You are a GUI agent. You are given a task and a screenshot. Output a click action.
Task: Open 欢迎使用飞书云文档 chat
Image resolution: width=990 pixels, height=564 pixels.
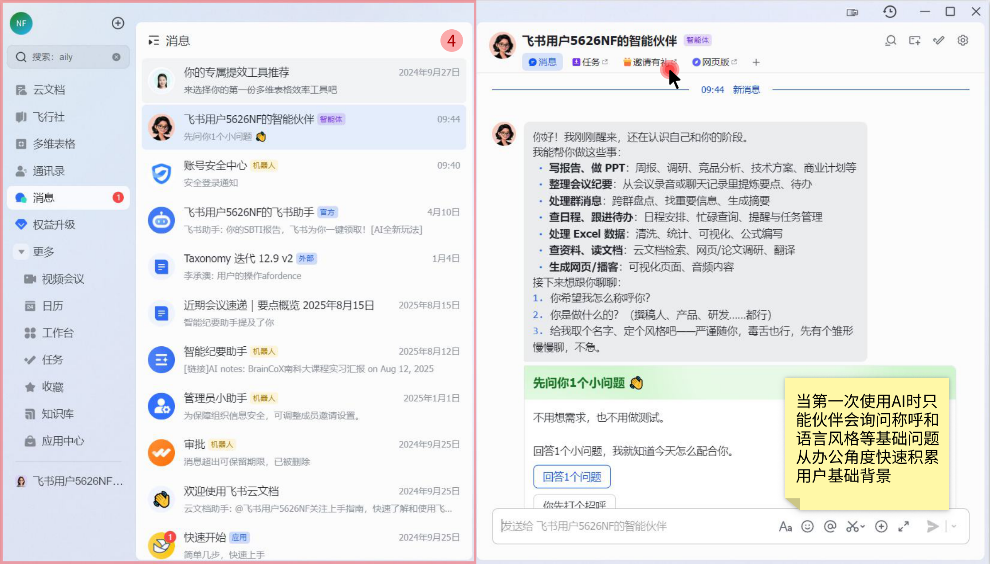pyautogui.click(x=304, y=499)
